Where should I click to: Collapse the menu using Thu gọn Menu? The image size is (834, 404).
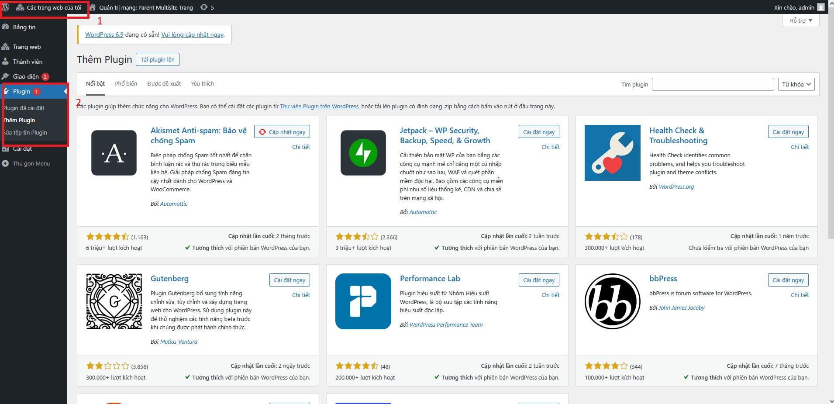pos(31,163)
